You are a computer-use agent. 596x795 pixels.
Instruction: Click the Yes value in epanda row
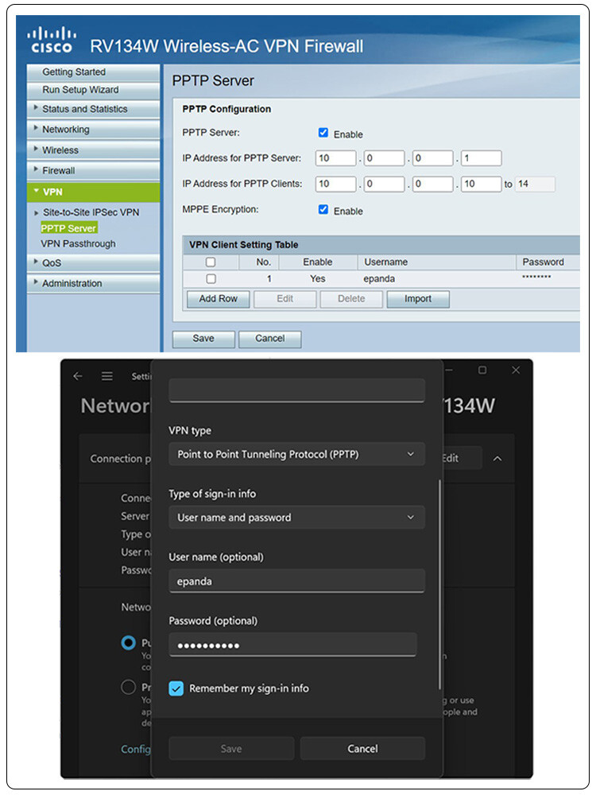click(x=318, y=279)
